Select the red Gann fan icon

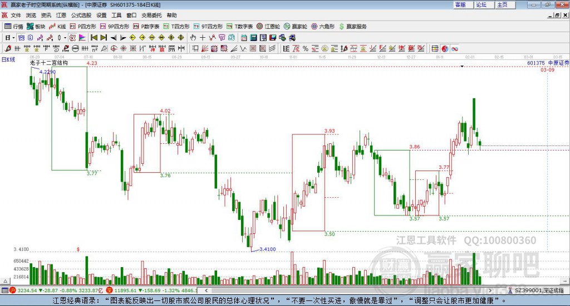(205, 48)
